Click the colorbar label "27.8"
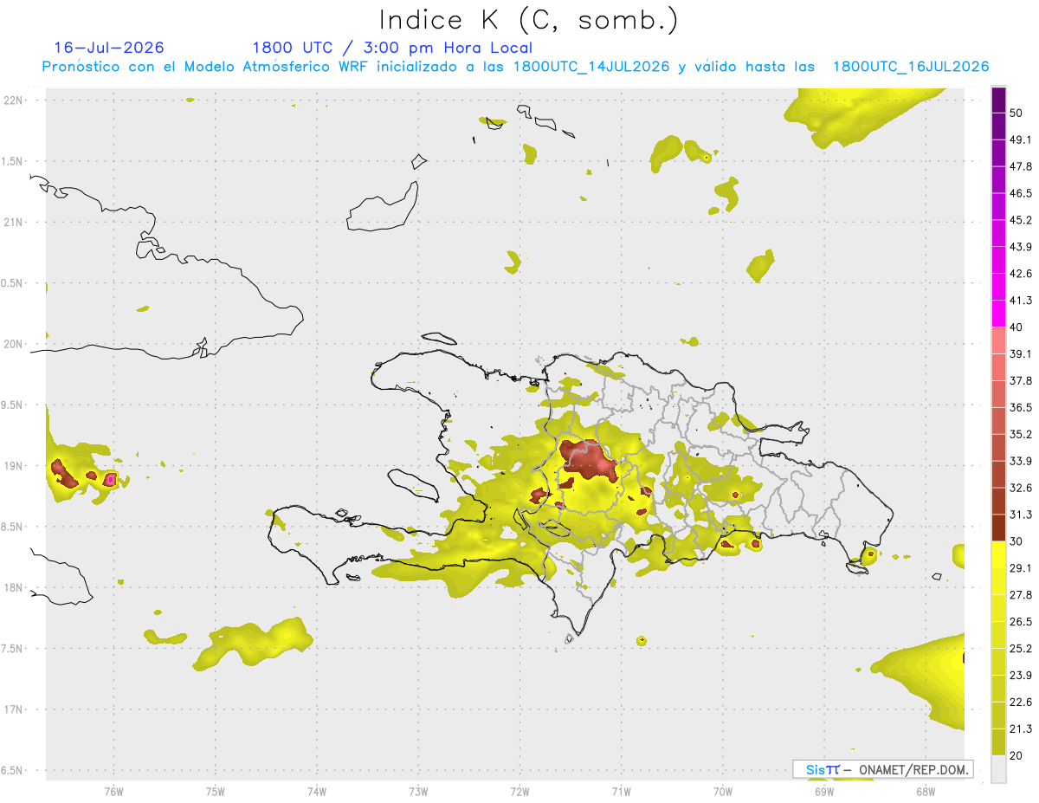1039x803 pixels. pos(1021,594)
